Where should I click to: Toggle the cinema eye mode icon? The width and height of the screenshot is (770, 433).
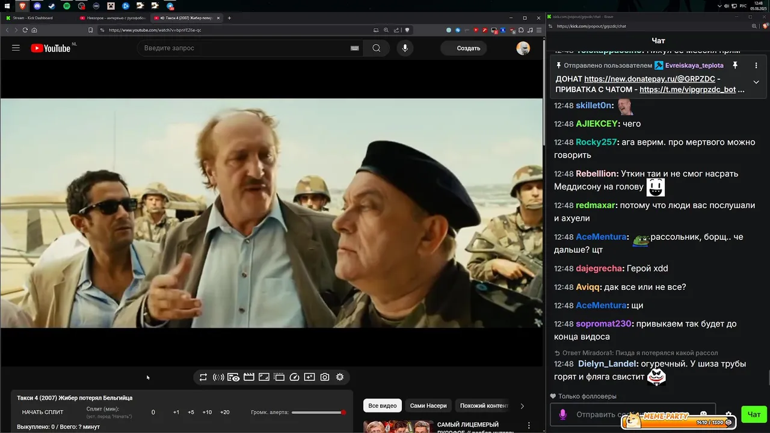point(233,377)
